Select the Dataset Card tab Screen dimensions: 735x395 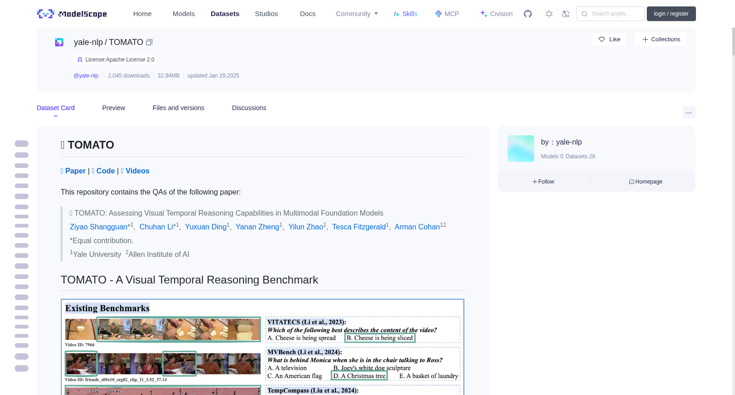[56, 108]
